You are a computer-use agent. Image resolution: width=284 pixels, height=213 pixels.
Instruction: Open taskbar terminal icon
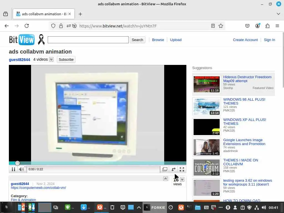[189, 207]
